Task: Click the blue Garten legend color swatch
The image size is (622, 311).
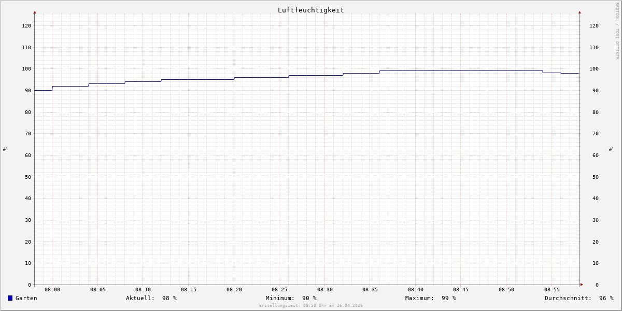Action: [10, 298]
